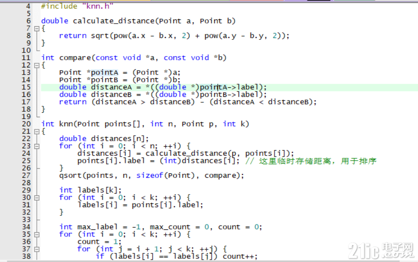Click max_label on line 34
The height and width of the screenshot is (262, 418).
coord(97,227)
